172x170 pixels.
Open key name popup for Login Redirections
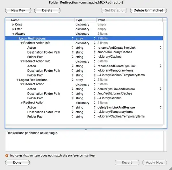coord(73,39)
